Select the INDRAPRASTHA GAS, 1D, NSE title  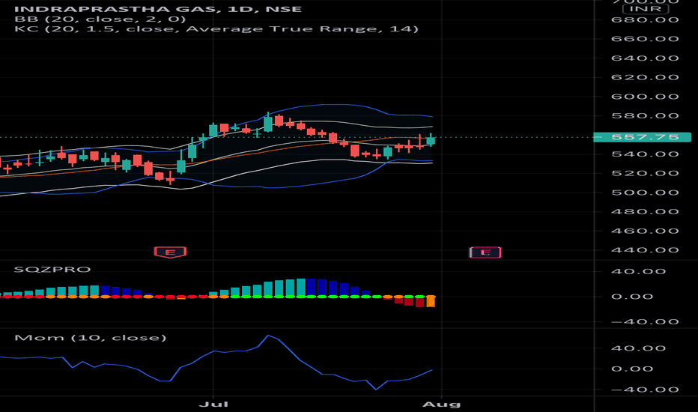(158, 9)
